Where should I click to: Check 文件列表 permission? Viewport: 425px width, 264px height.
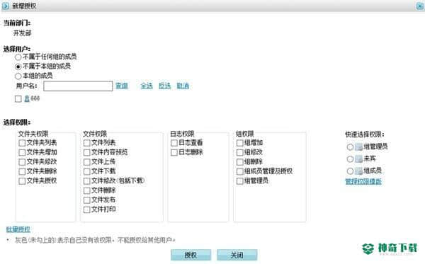(86, 143)
